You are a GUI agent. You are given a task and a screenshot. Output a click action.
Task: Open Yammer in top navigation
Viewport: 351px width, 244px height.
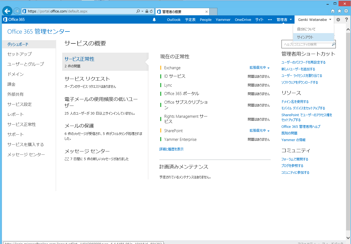(223, 20)
